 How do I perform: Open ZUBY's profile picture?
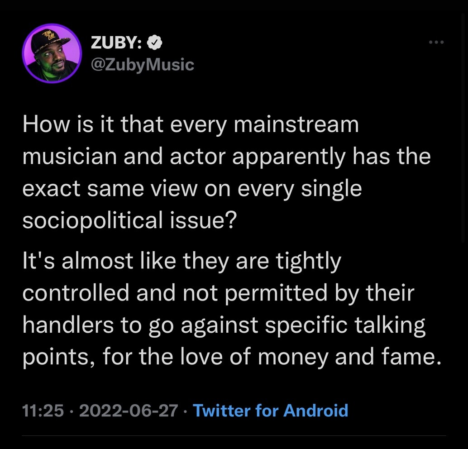(52, 53)
